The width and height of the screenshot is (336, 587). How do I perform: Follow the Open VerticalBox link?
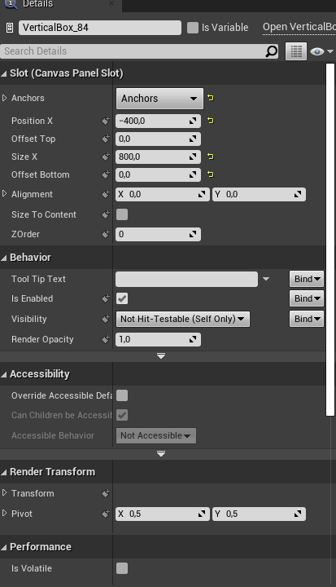299,27
